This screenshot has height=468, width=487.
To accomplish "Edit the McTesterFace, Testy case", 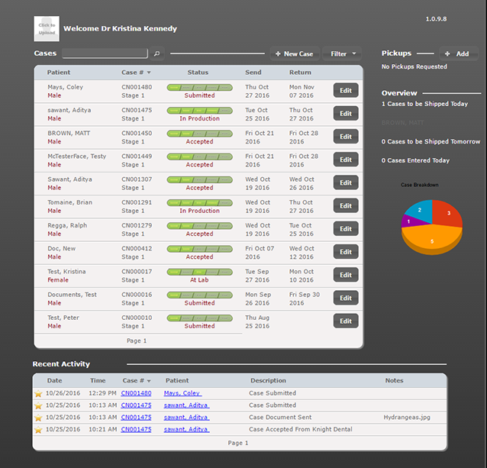I will point(346,160).
